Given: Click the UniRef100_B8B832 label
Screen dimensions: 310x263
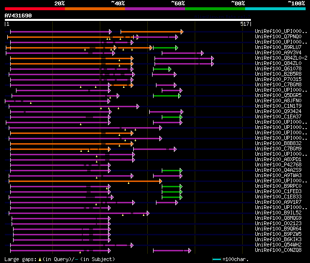Looking at the screenshot, I should pyautogui.click(x=278, y=143).
